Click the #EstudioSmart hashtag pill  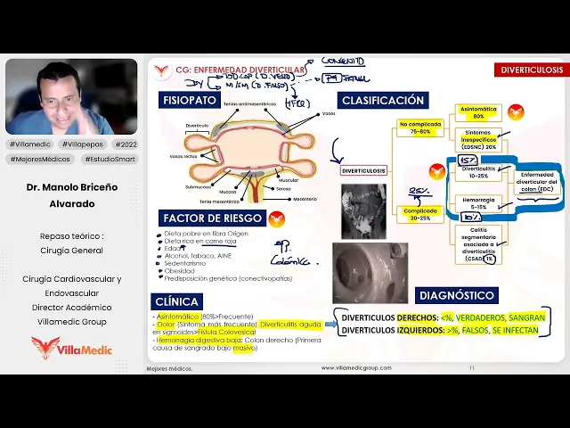(x=110, y=159)
